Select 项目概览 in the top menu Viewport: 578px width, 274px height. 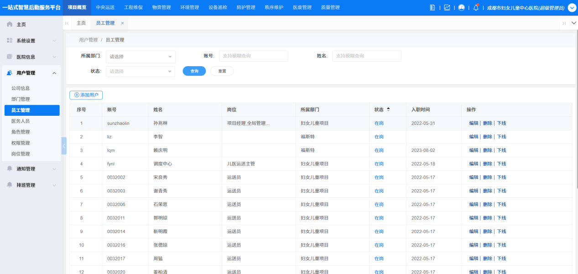(77, 8)
